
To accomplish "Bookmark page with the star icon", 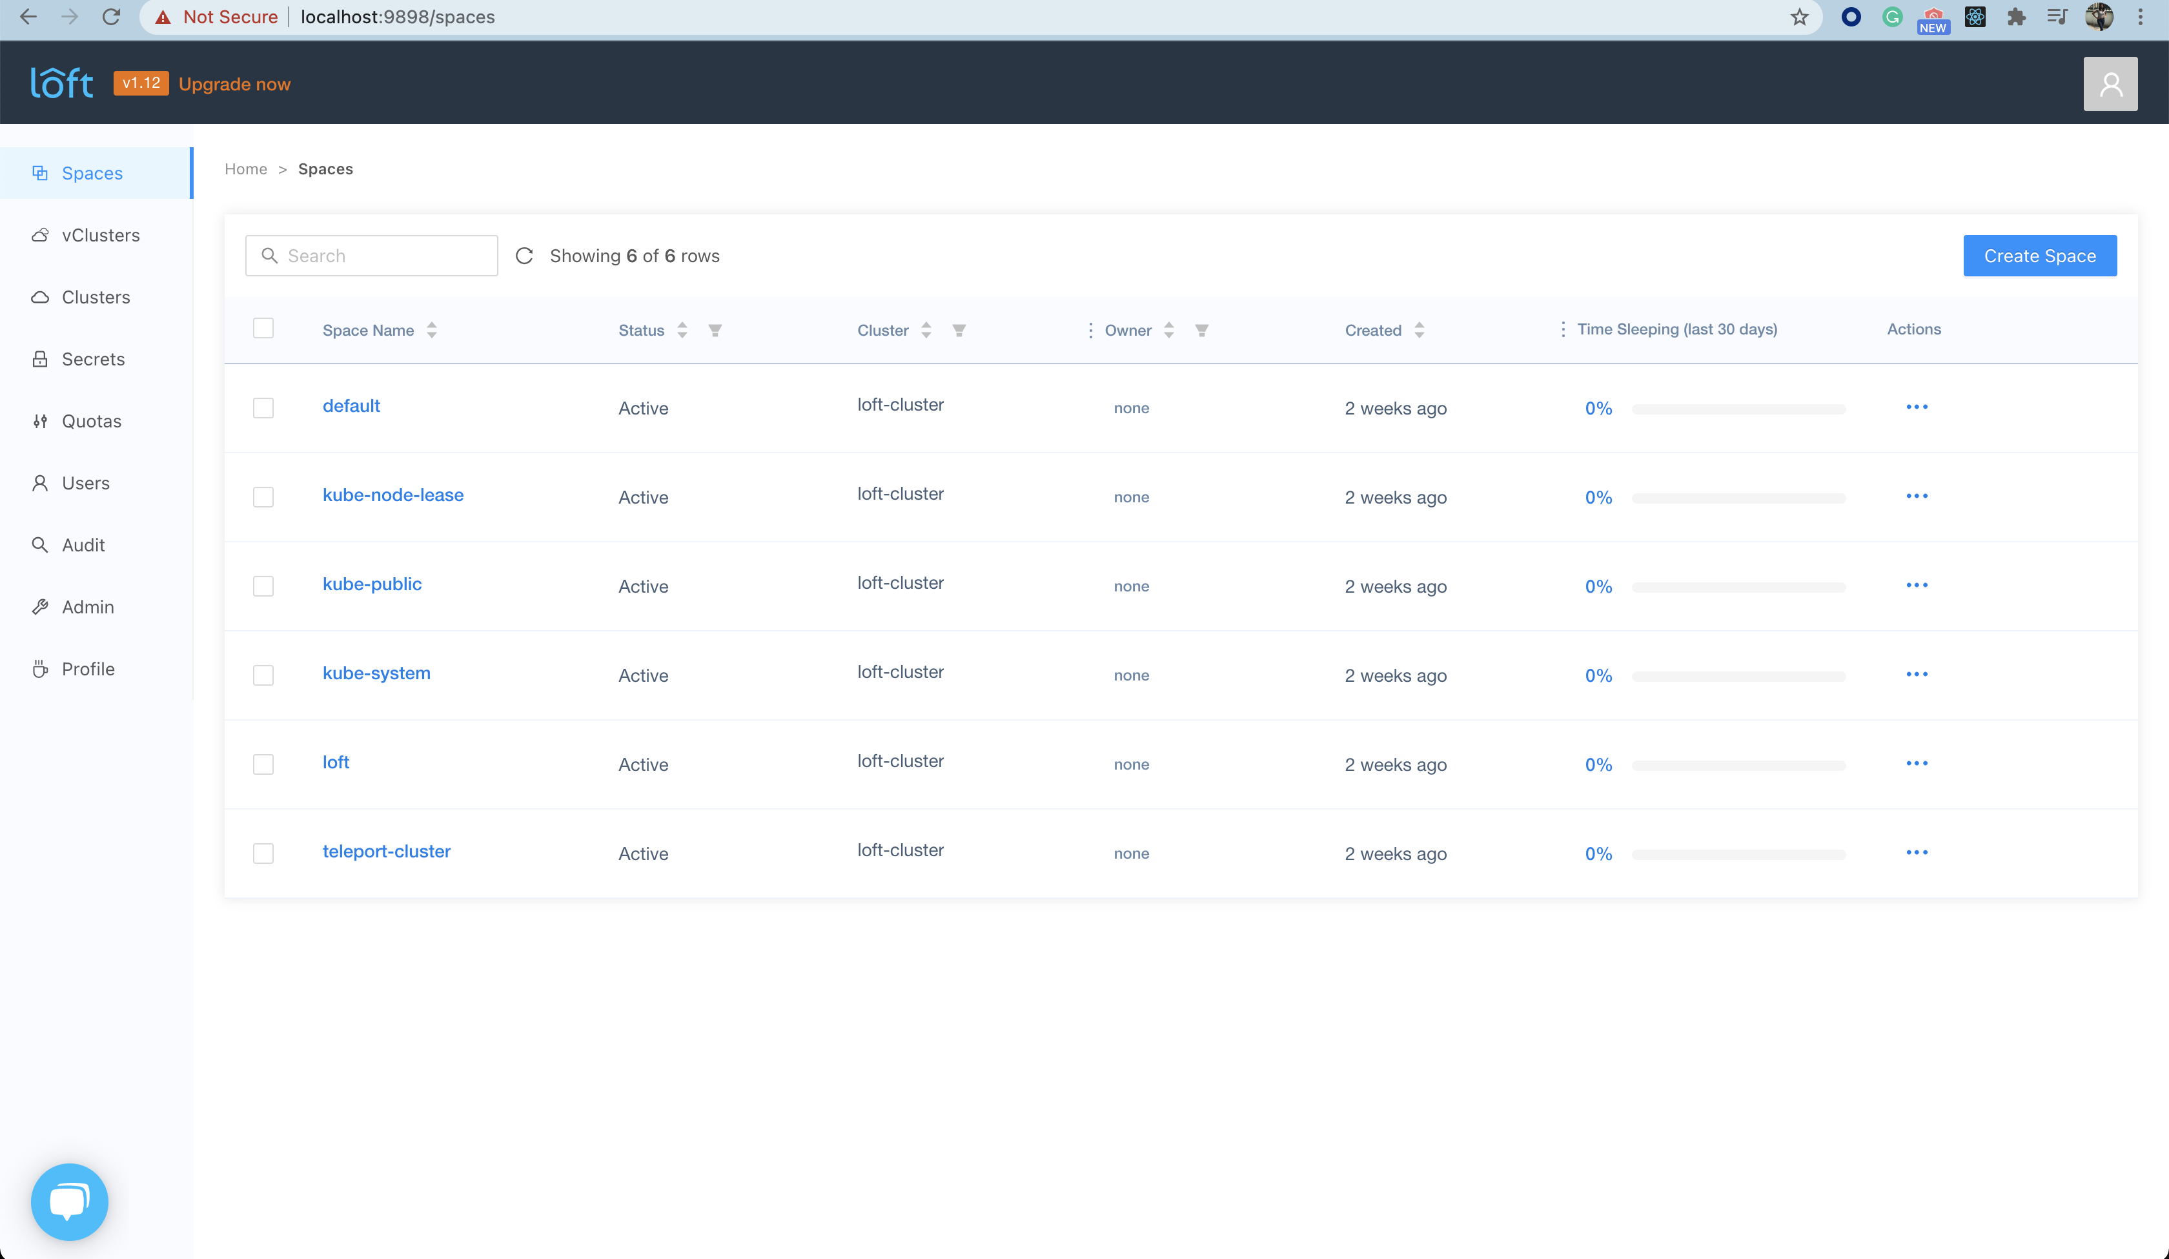I will point(1799,17).
